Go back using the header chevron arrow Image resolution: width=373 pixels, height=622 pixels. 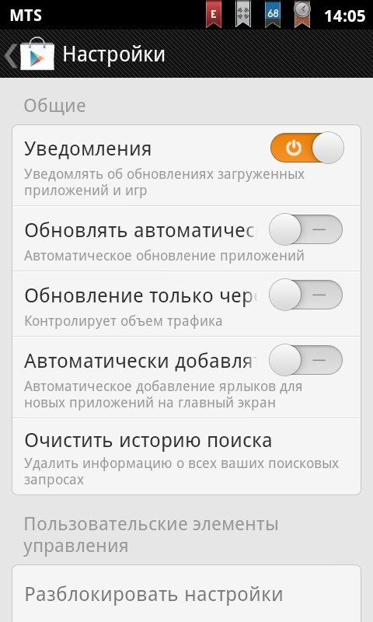(x=10, y=55)
